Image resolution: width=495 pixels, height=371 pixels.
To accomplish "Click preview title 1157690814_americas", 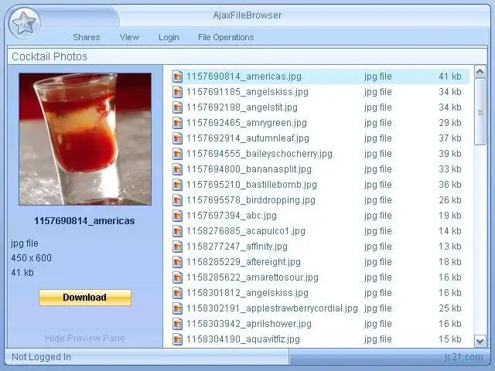I will [x=84, y=221].
